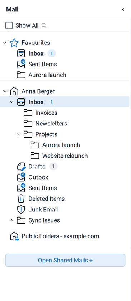Click the Invoices folder icon

[x=28, y=113]
